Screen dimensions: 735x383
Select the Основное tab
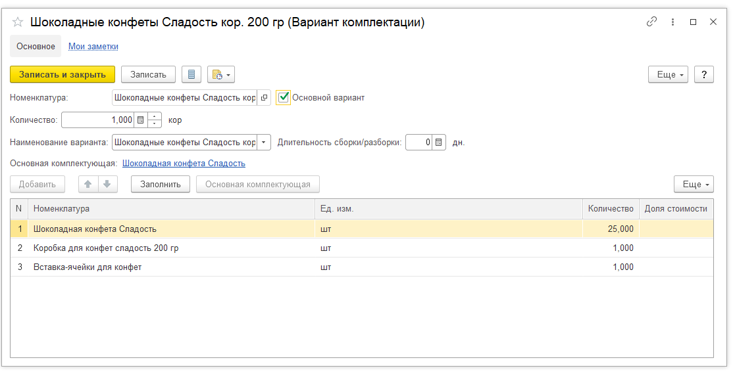pyautogui.click(x=36, y=47)
